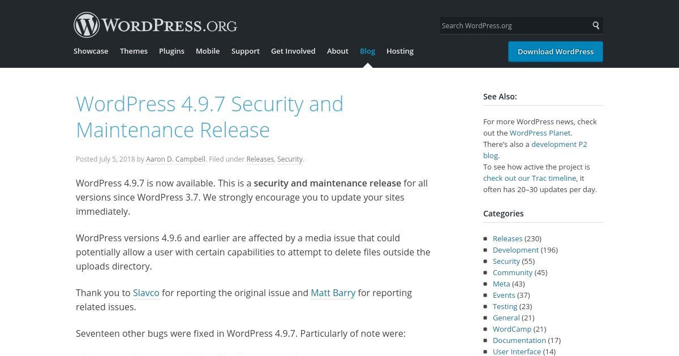Click the WordPress.org logo
This screenshot has width=679, height=356.
pyautogui.click(x=155, y=25)
